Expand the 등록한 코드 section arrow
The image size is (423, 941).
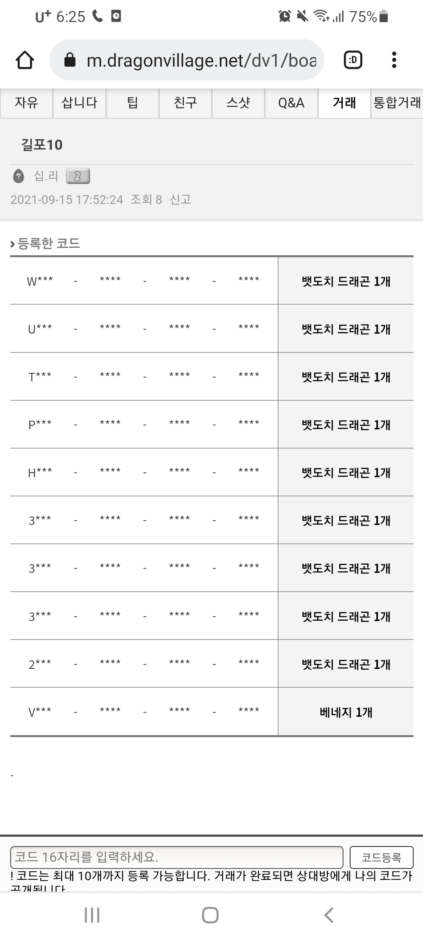coord(13,244)
